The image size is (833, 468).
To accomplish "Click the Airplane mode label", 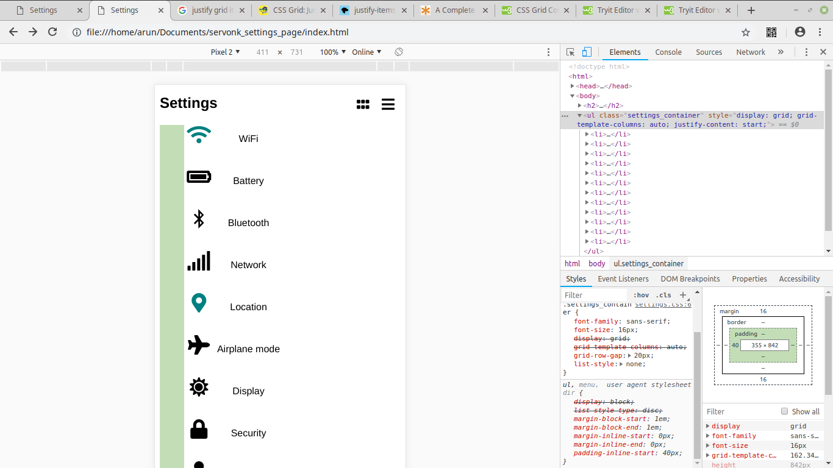I will tap(248, 349).
